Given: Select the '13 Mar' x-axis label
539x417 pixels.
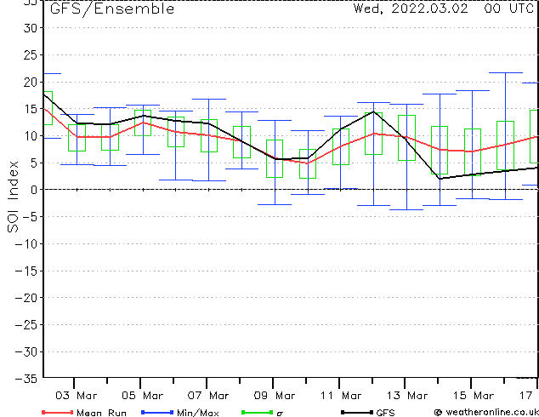Looking at the screenshot, I should click(407, 396).
